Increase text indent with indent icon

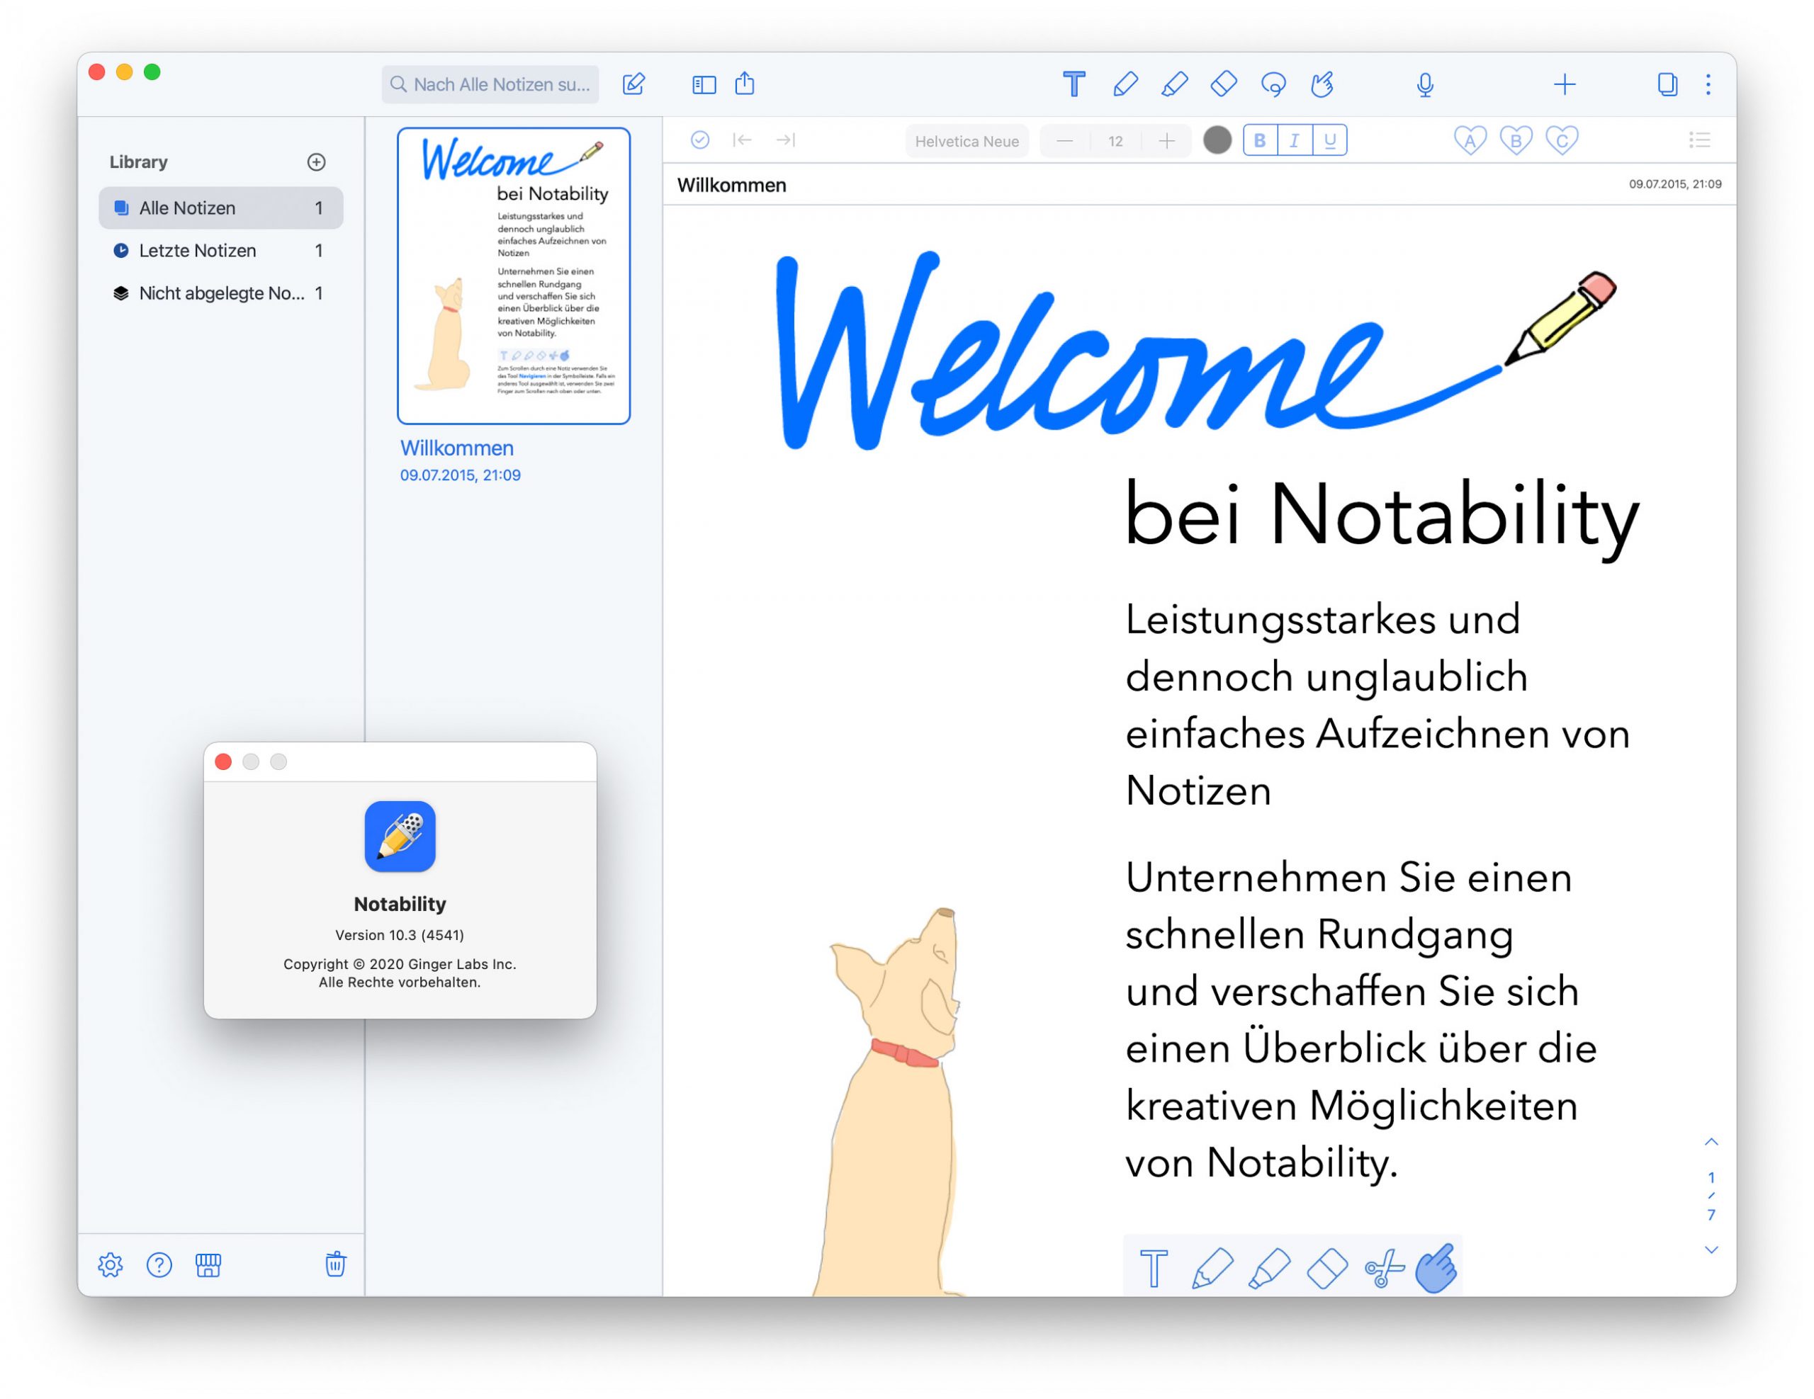(786, 140)
